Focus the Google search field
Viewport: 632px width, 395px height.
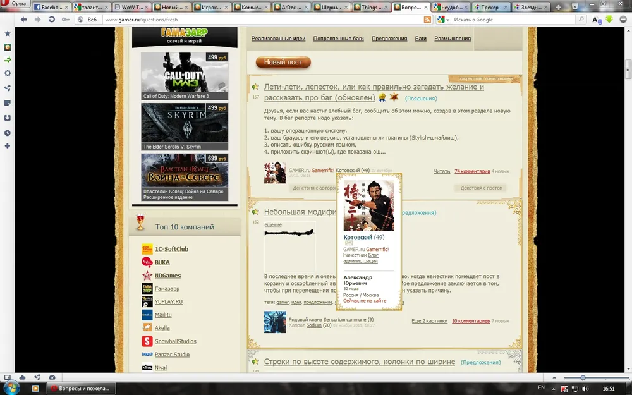(513, 20)
